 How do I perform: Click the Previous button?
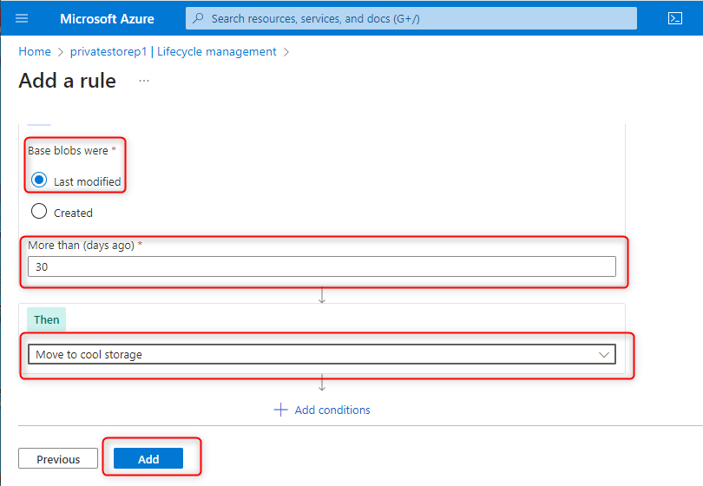(58, 459)
